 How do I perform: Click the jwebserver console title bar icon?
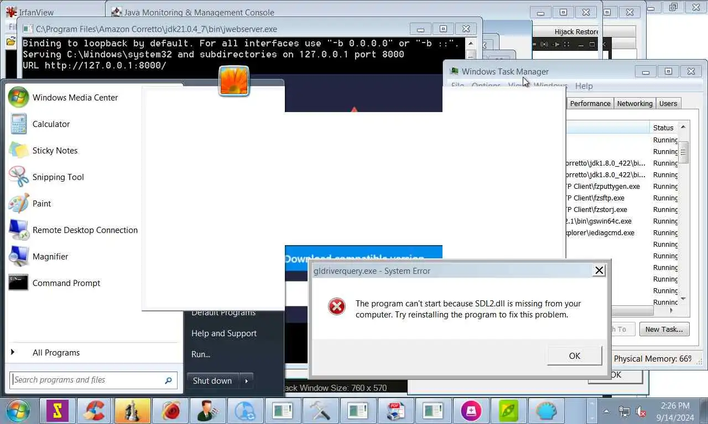coord(27,29)
